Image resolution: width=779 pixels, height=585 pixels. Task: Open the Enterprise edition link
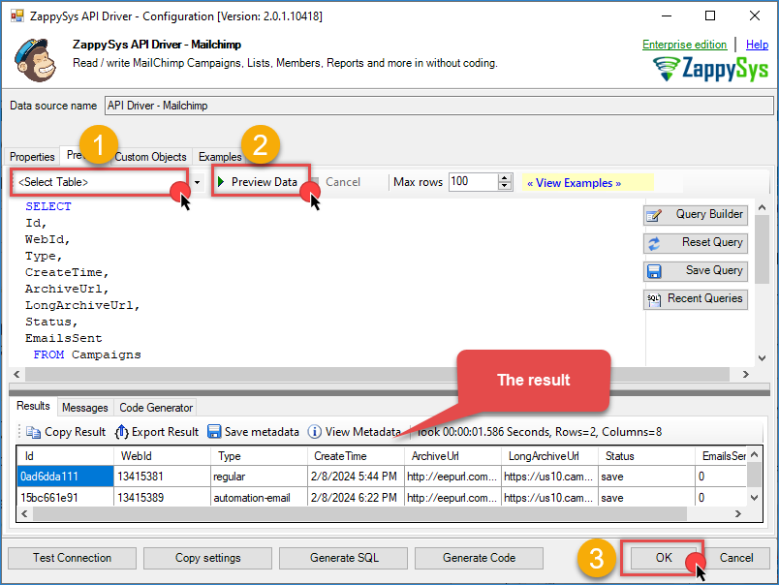(x=684, y=45)
